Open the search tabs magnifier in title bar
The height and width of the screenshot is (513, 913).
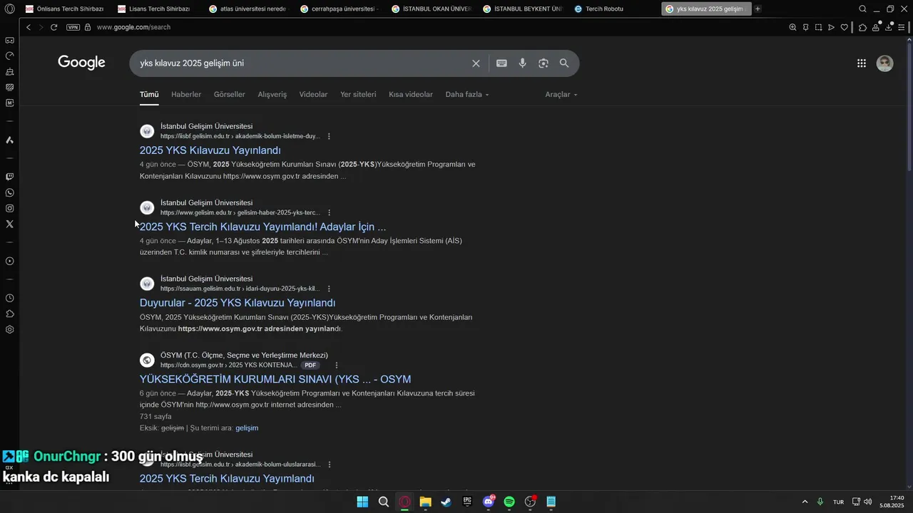pos(862,9)
